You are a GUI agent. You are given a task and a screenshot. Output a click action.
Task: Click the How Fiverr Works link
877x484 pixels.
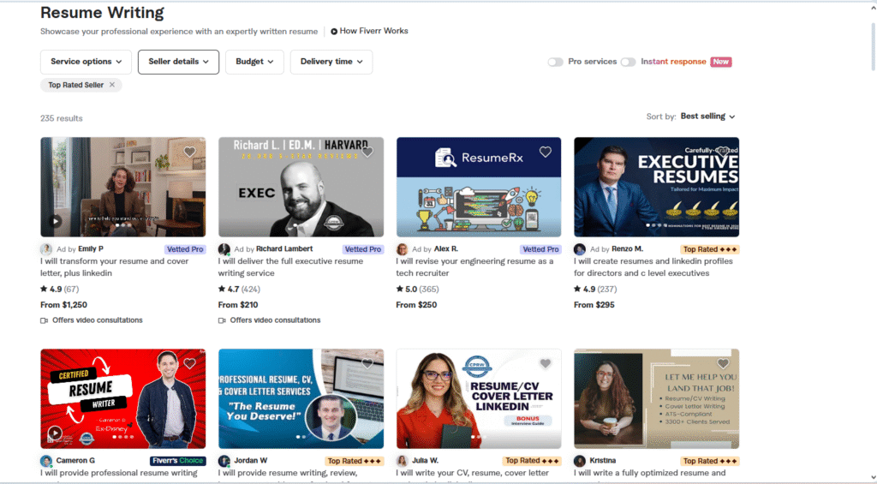(373, 32)
